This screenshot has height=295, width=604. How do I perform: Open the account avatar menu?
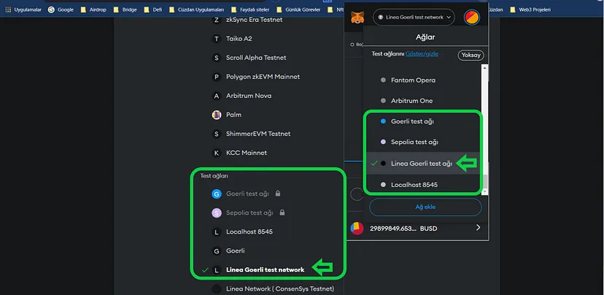pyautogui.click(x=471, y=16)
